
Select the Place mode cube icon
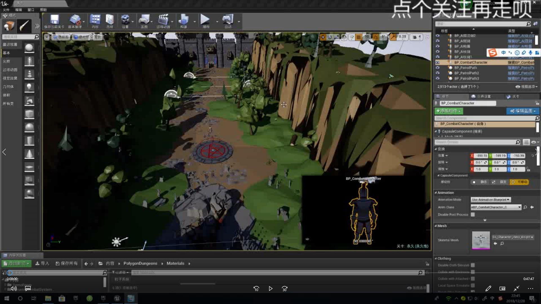9,26
